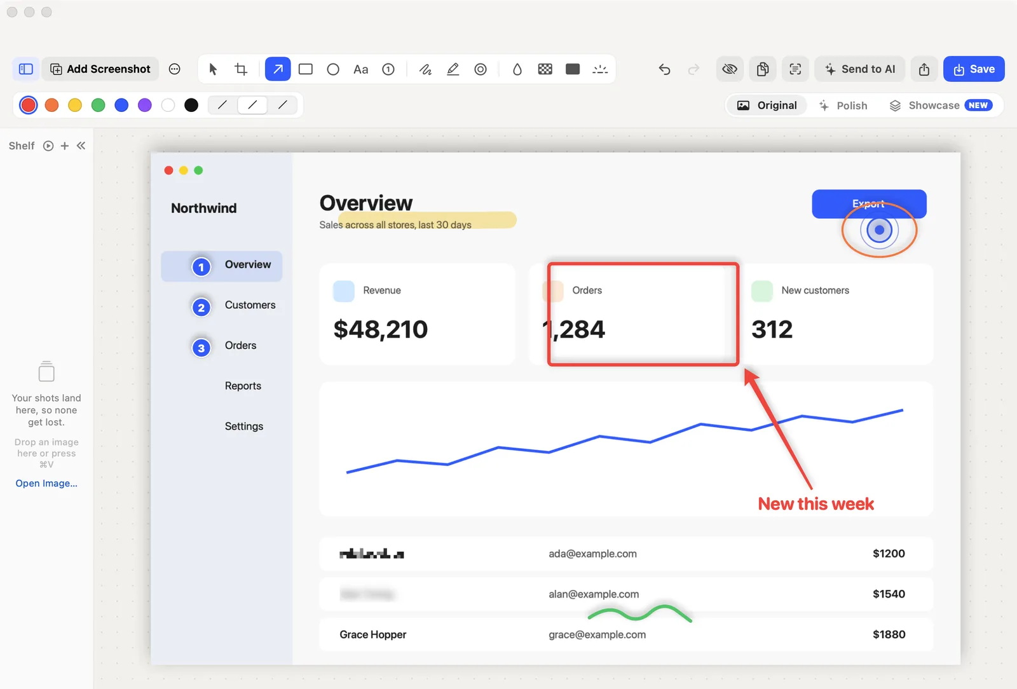Select the pointer selection tool
This screenshot has height=689, width=1017.
click(x=213, y=69)
